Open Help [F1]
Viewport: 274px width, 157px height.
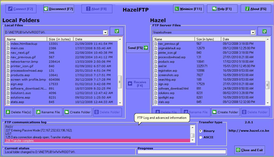[x=222, y=9]
